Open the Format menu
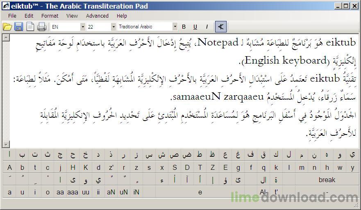The width and height of the screenshot is (361, 210). (x=50, y=16)
